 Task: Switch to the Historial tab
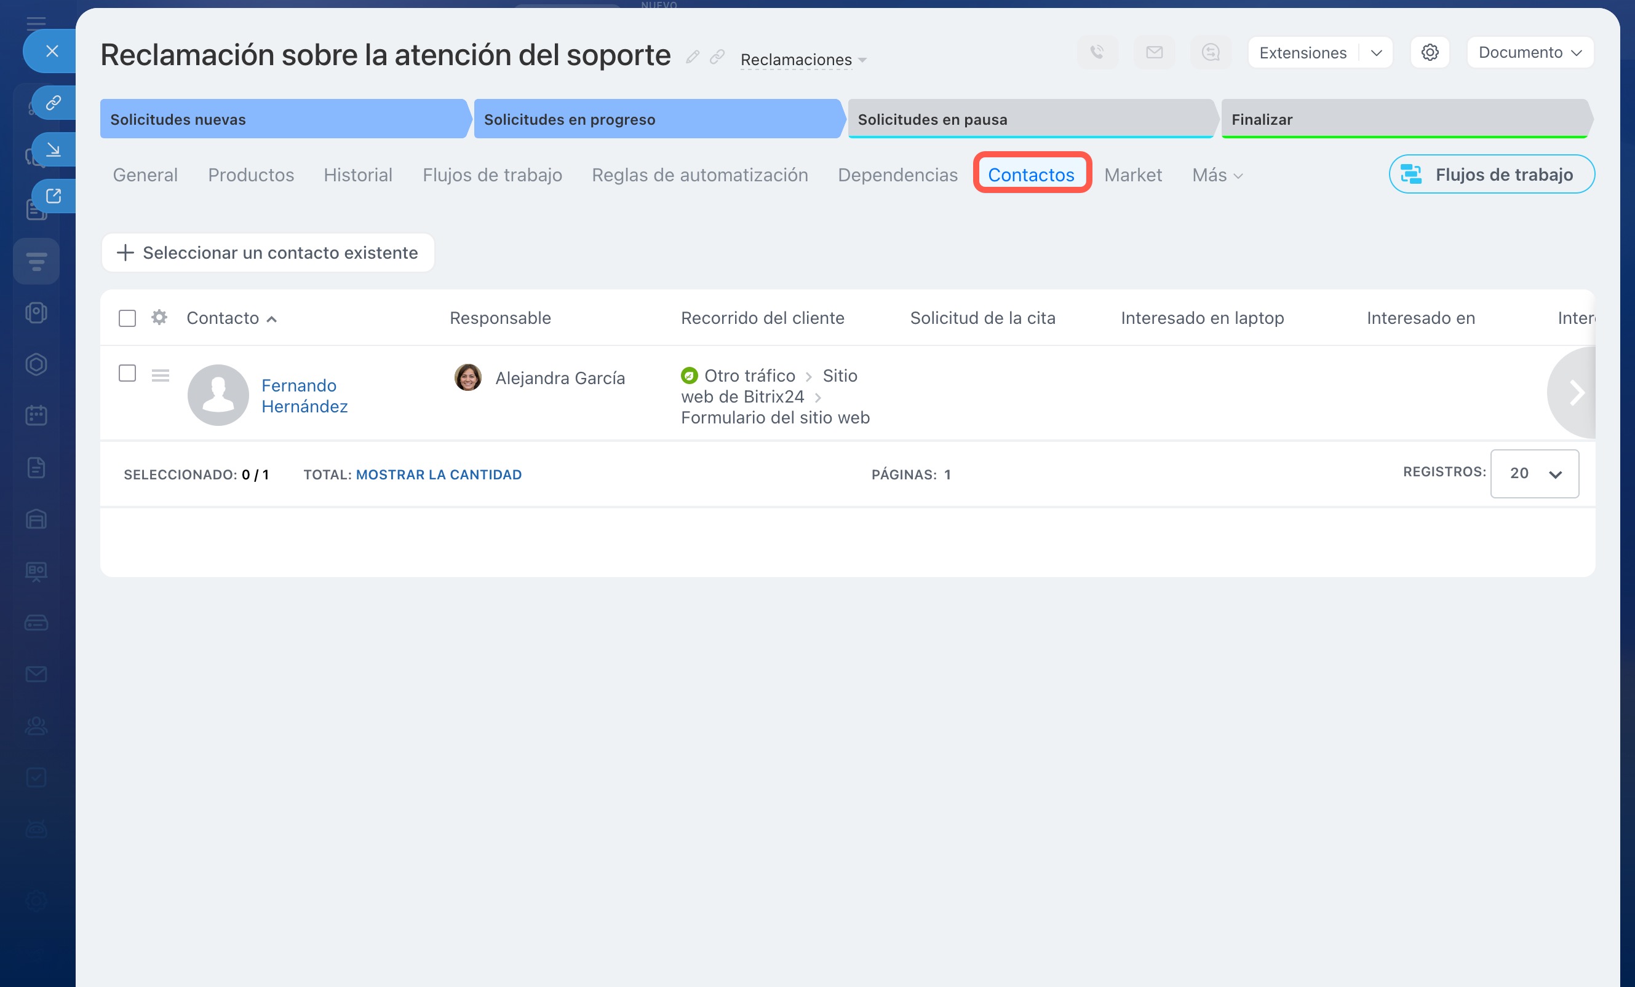point(357,175)
